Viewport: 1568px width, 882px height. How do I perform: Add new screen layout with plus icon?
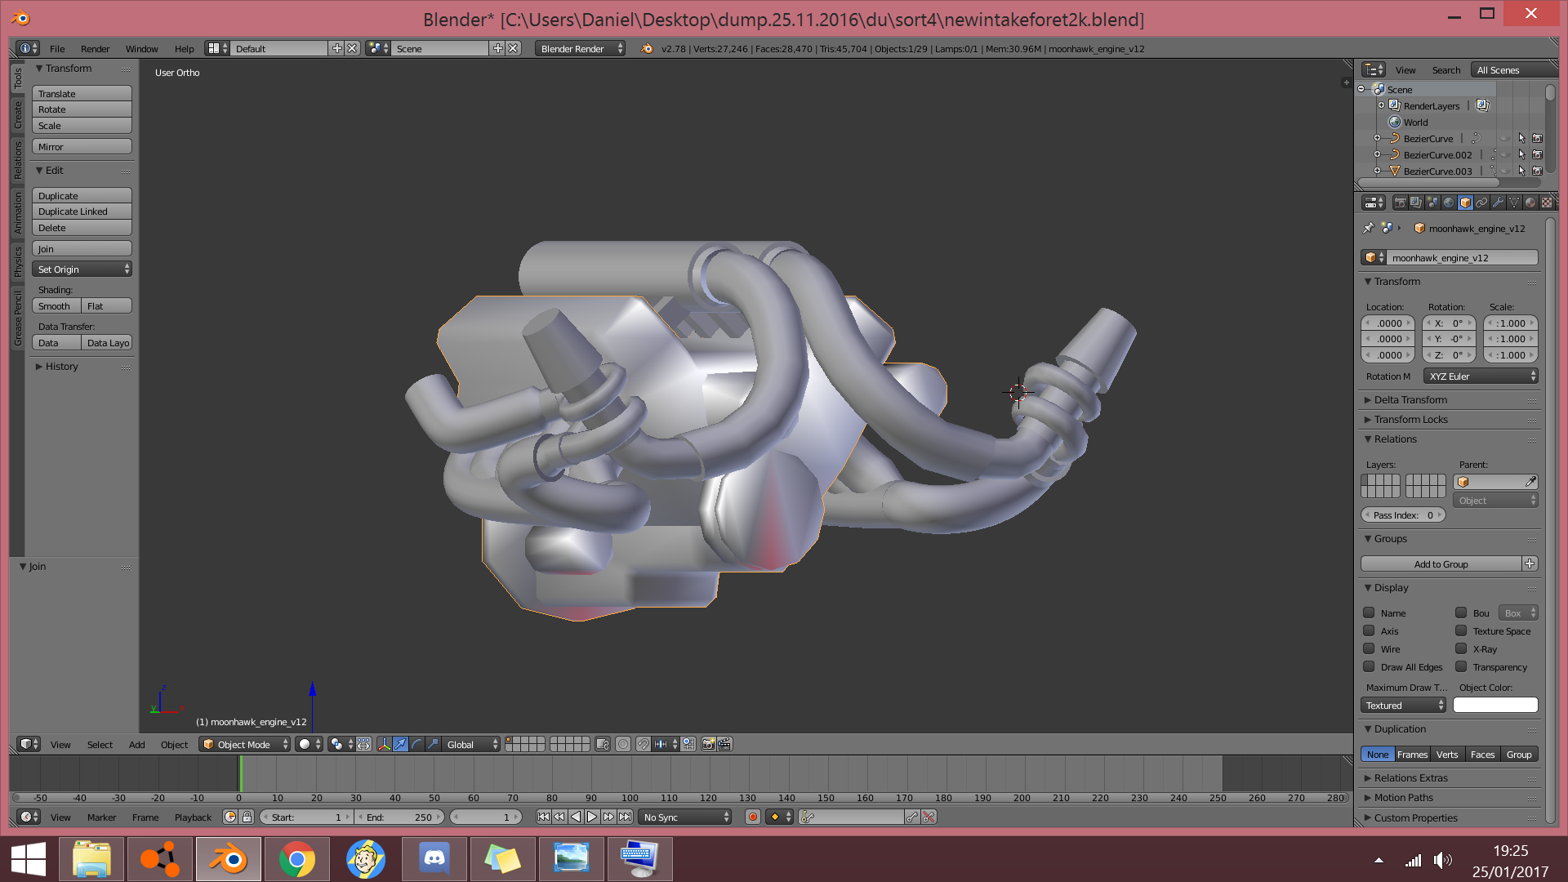[x=336, y=48]
